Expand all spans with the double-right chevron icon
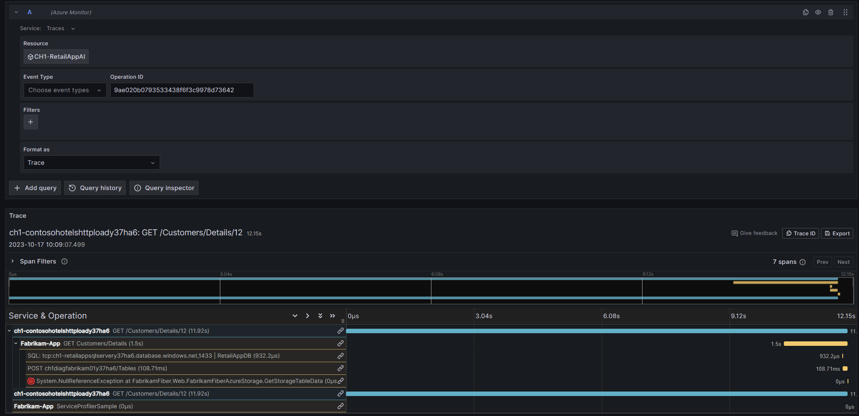The width and height of the screenshot is (859, 416). [x=332, y=316]
